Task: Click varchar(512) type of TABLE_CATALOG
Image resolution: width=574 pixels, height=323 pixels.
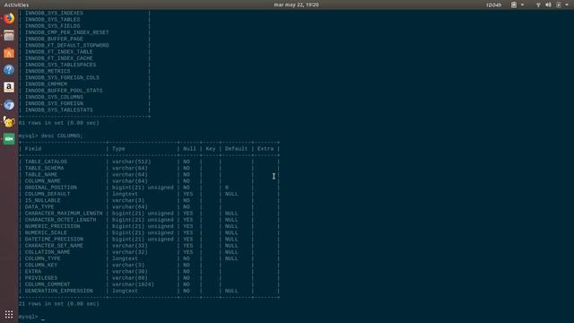Action: [x=132, y=161]
